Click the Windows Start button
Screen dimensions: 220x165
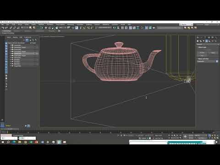3,142
